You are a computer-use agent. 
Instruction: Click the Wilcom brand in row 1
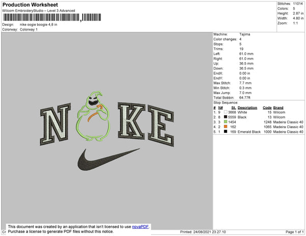279,112
